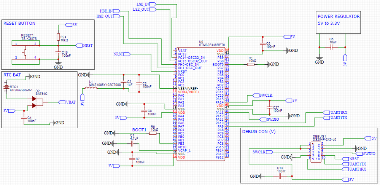Select decoupling capacitor C8
380x185 pixels.
[x=145, y=111]
